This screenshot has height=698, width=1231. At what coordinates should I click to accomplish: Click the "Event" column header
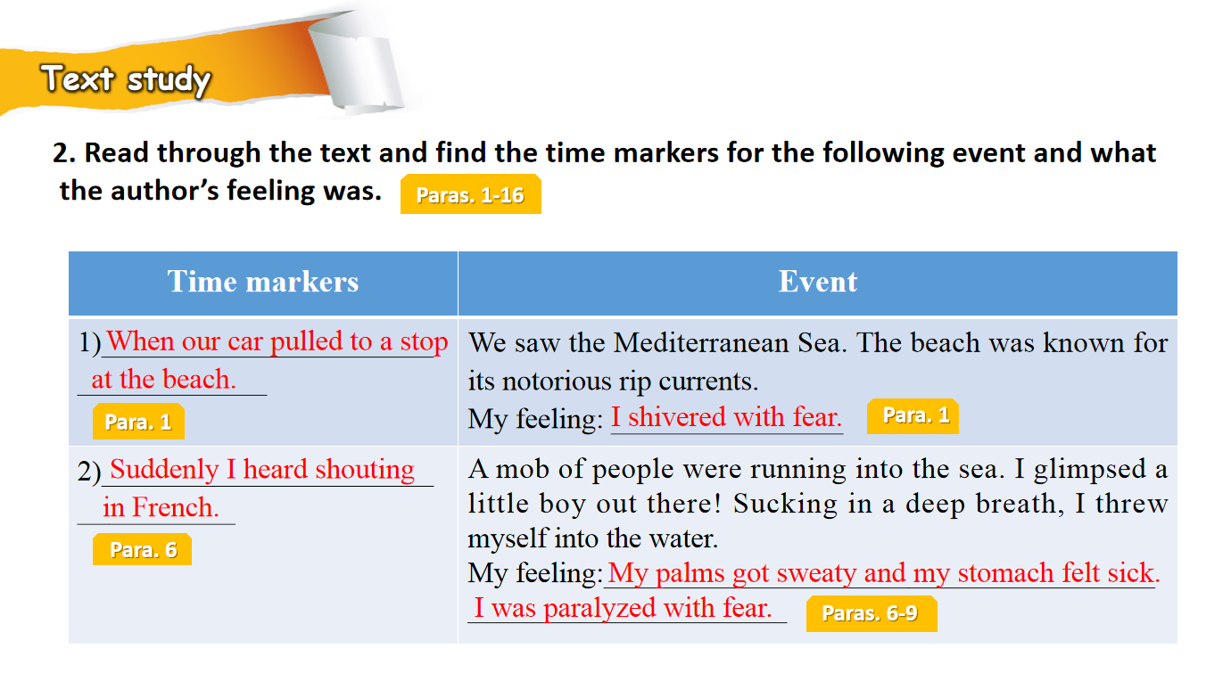(817, 282)
